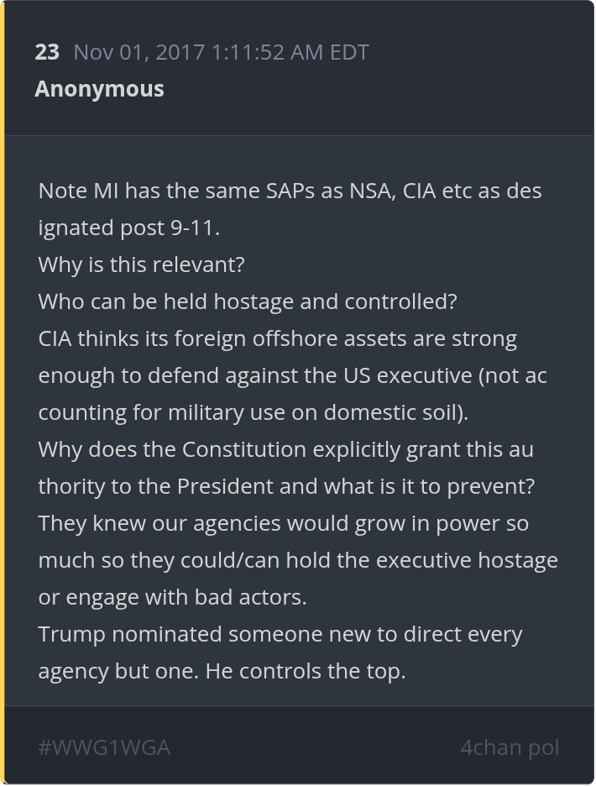Click the line starting "much so they could/can"
Screen dimensions: 596x786
(298, 560)
